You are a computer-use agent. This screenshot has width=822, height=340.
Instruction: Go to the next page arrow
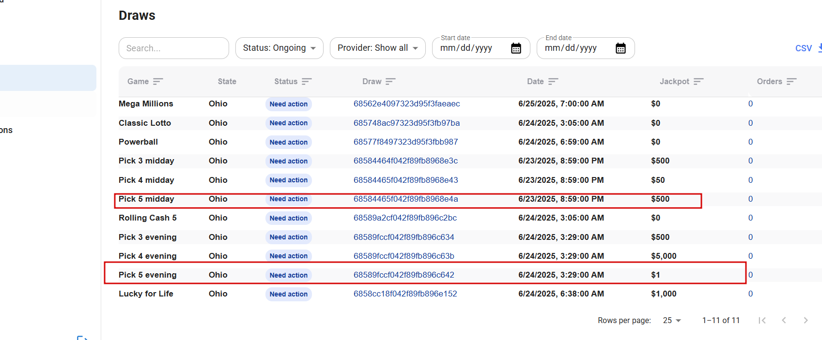(x=806, y=320)
